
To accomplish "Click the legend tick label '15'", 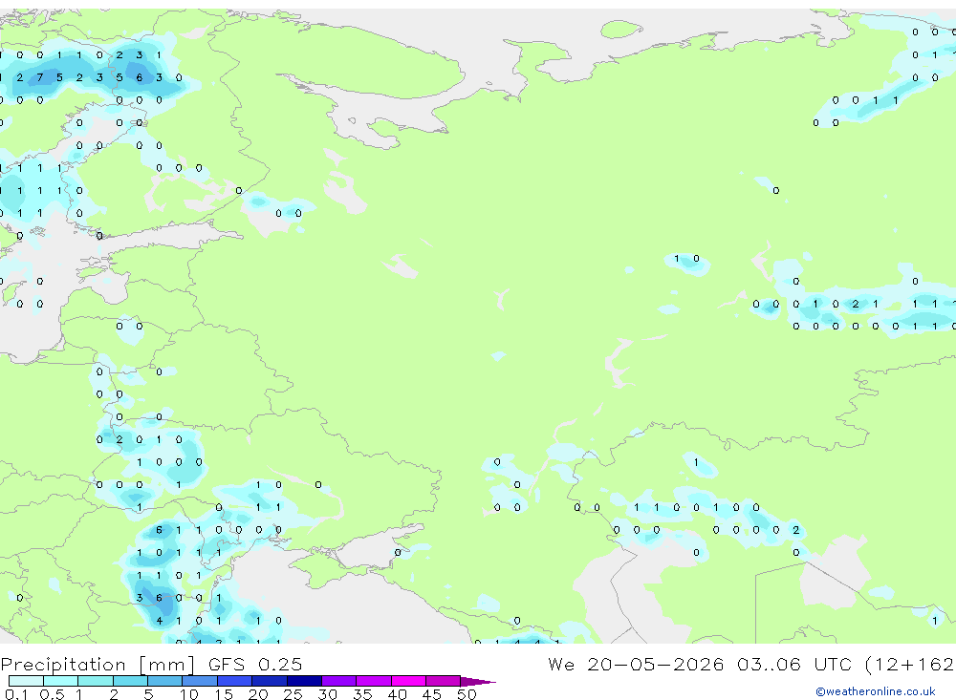I will (x=224, y=694).
